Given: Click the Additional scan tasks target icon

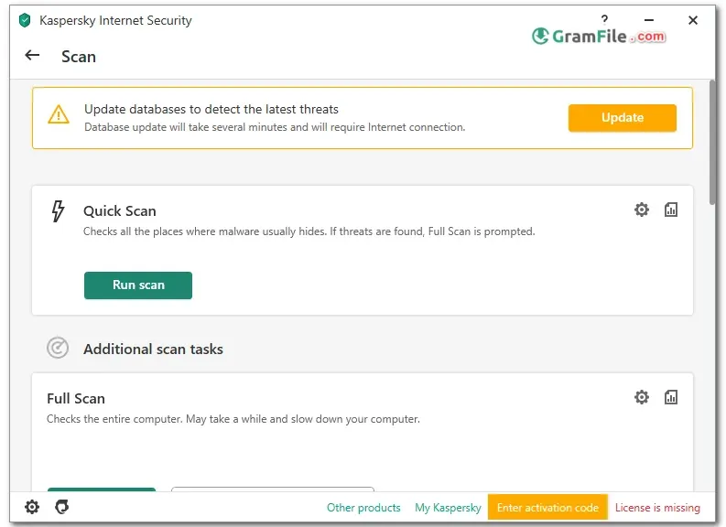Looking at the screenshot, I should click(x=58, y=348).
